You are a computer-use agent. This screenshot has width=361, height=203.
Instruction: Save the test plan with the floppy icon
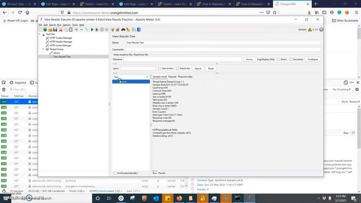[55, 30]
